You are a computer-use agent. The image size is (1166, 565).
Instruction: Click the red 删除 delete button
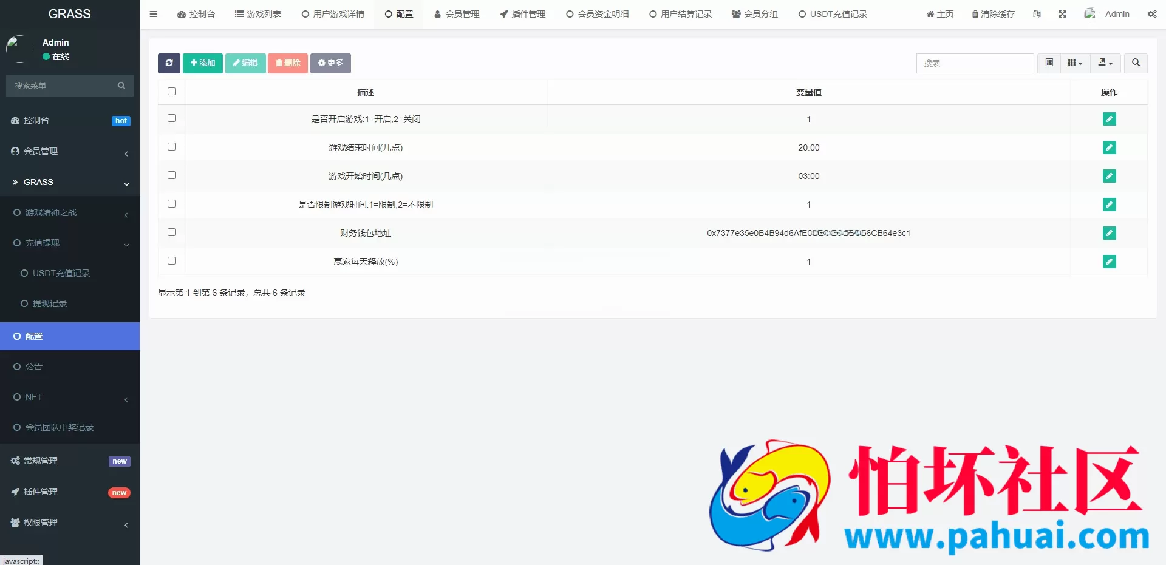[x=288, y=63]
